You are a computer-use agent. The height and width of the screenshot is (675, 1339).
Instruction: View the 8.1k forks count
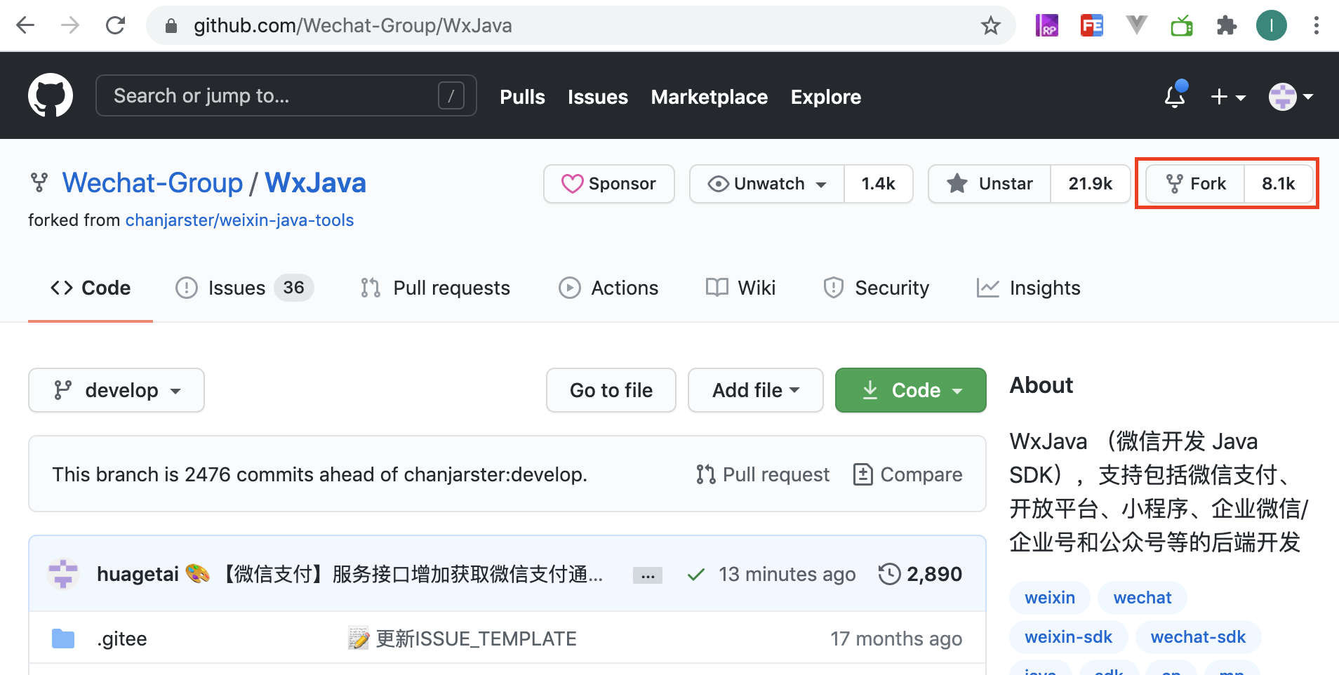[x=1279, y=184]
